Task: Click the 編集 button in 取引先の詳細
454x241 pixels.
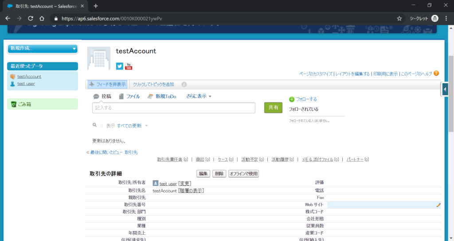Action: click(x=203, y=174)
